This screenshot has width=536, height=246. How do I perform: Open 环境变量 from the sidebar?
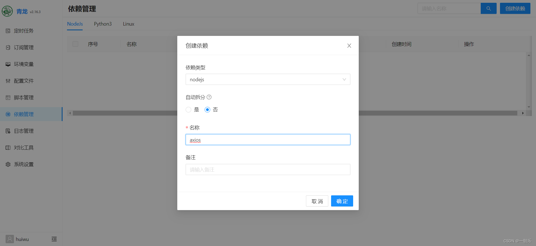(x=24, y=64)
